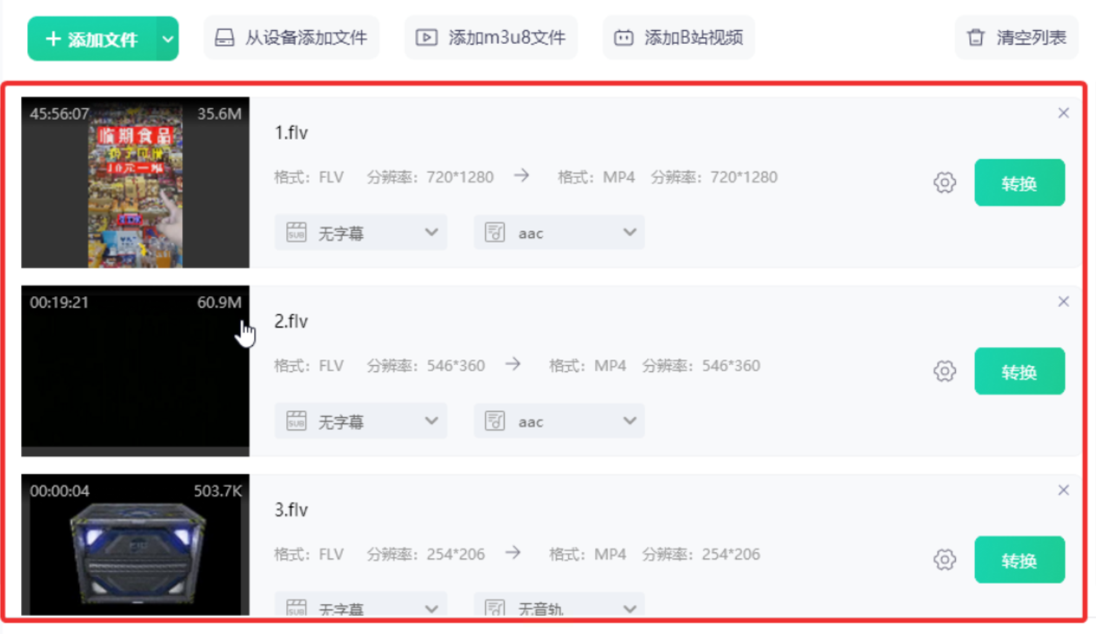The height and width of the screenshot is (634, 1096).
Task: Click 添加m3u8文件 button
Action: click(x=491, y=38)
